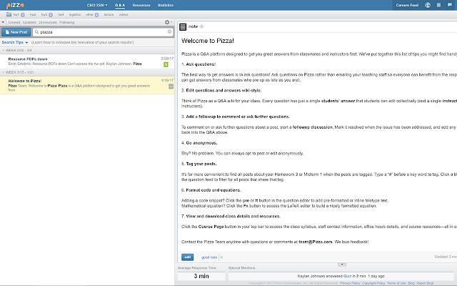Filter posts by other folder
This screenshot has width=457, height=286.
[89, 14]
